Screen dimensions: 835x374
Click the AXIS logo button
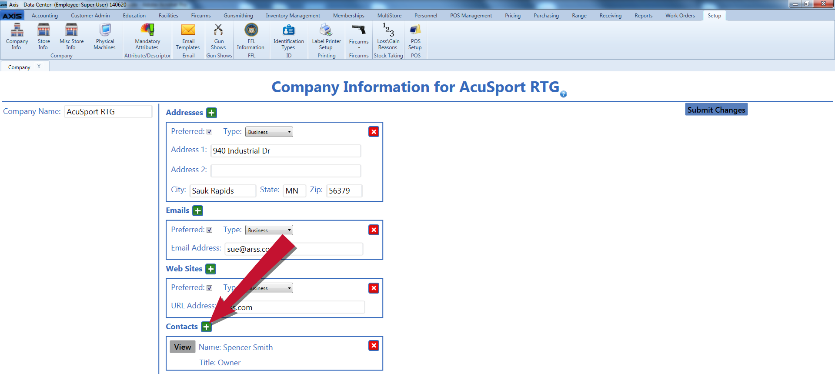pos(12,16)
